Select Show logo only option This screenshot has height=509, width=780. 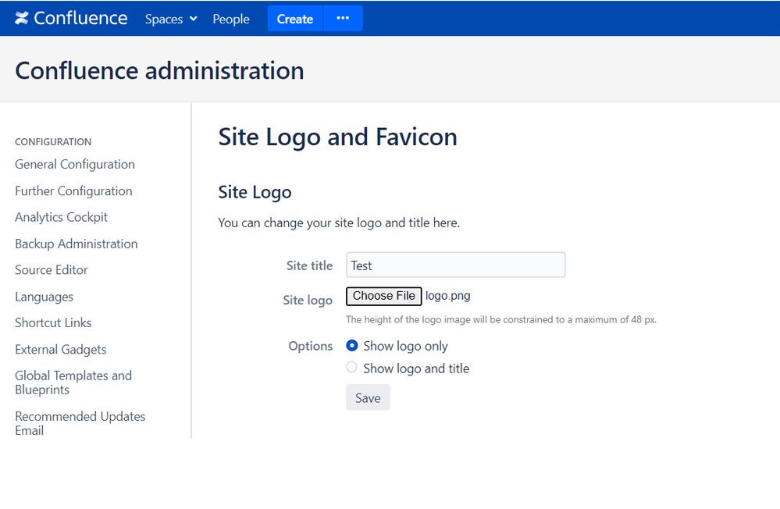351,345
